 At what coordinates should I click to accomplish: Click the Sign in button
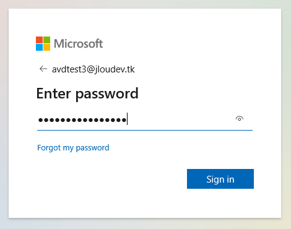pyautogui.click(x=220, y=179)
